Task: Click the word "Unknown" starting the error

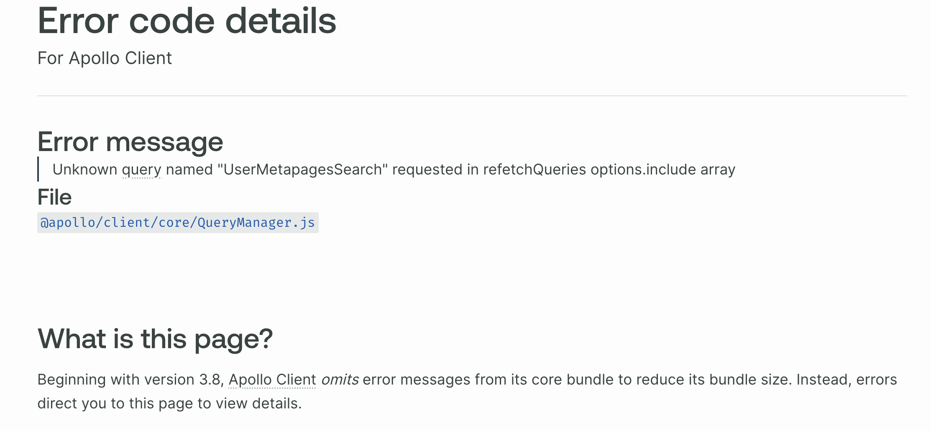Action: tap(85, 170)
